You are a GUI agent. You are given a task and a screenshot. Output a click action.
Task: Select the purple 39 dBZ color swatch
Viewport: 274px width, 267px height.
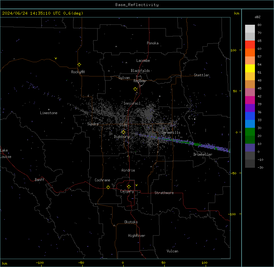[x=250, y=108]
